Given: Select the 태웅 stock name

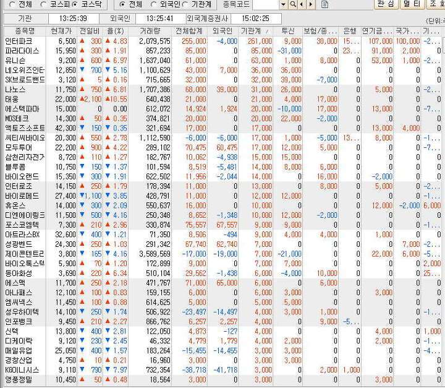Looking at the screenshot, I should tap(12, 99).
